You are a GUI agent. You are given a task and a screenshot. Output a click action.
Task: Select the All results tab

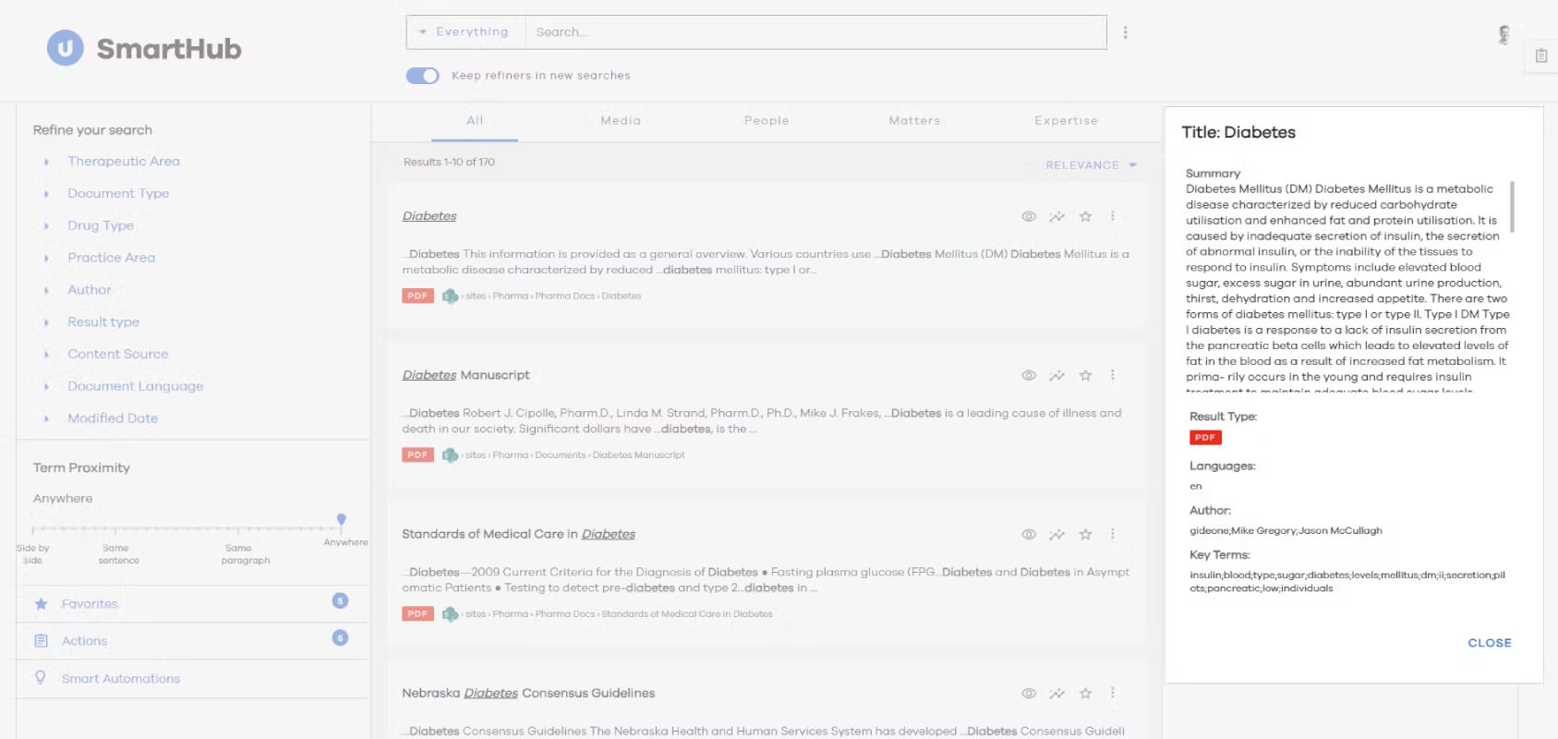pos(475,121)
